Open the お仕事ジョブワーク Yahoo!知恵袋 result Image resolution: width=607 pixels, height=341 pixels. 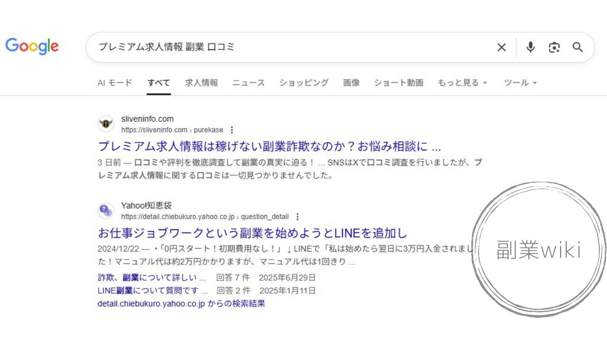point(252,233)
